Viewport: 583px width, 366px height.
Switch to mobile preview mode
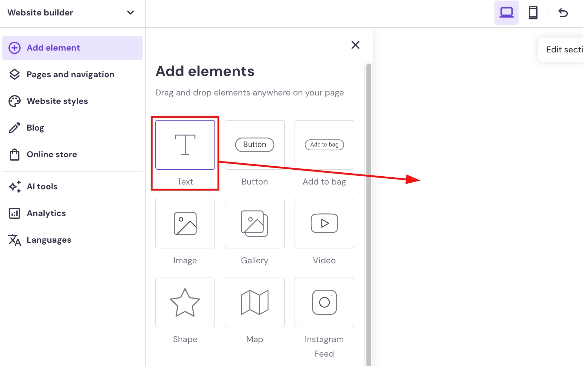(534, 13)
